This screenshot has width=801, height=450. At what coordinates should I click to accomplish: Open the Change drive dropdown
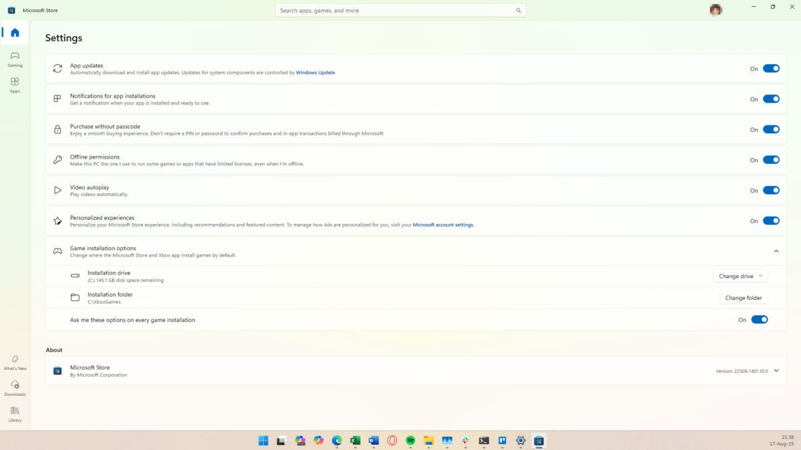pyautogui.click(x=740, y=276)
